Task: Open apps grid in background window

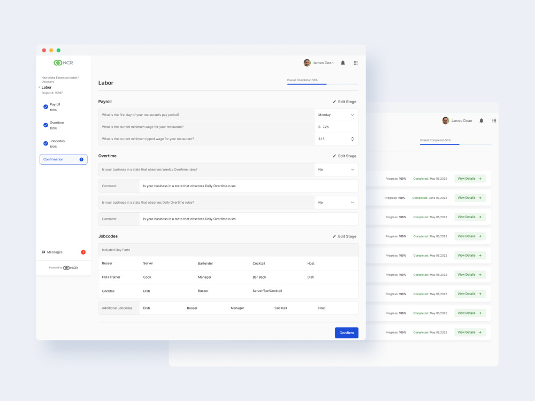Action: coord(494,120)
